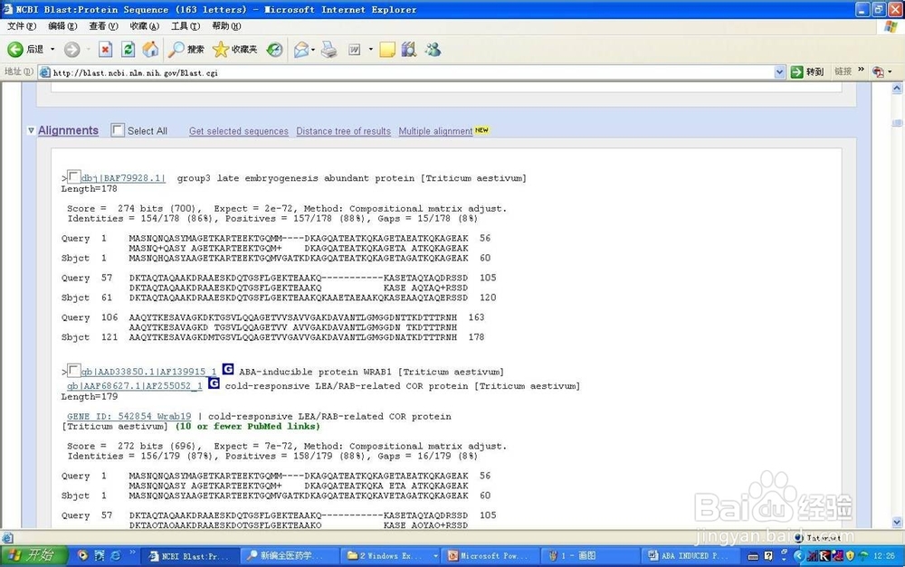Refresh the page with green arrows icon

tap(128, 50)
